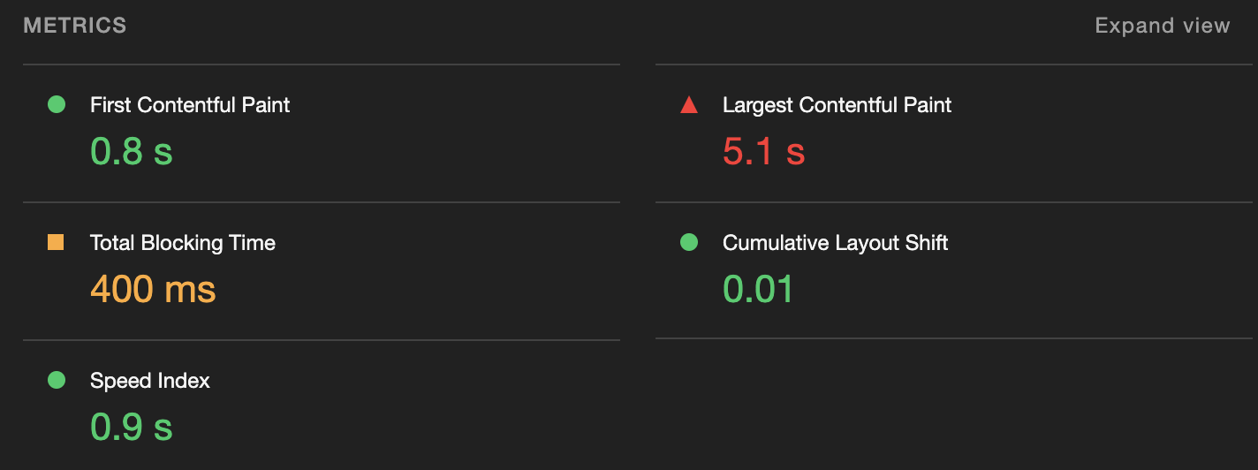Screen dimensions: 1258x470
Task: Click the orange square beside Total Blocking Time
Action: (x=56, y=243)
